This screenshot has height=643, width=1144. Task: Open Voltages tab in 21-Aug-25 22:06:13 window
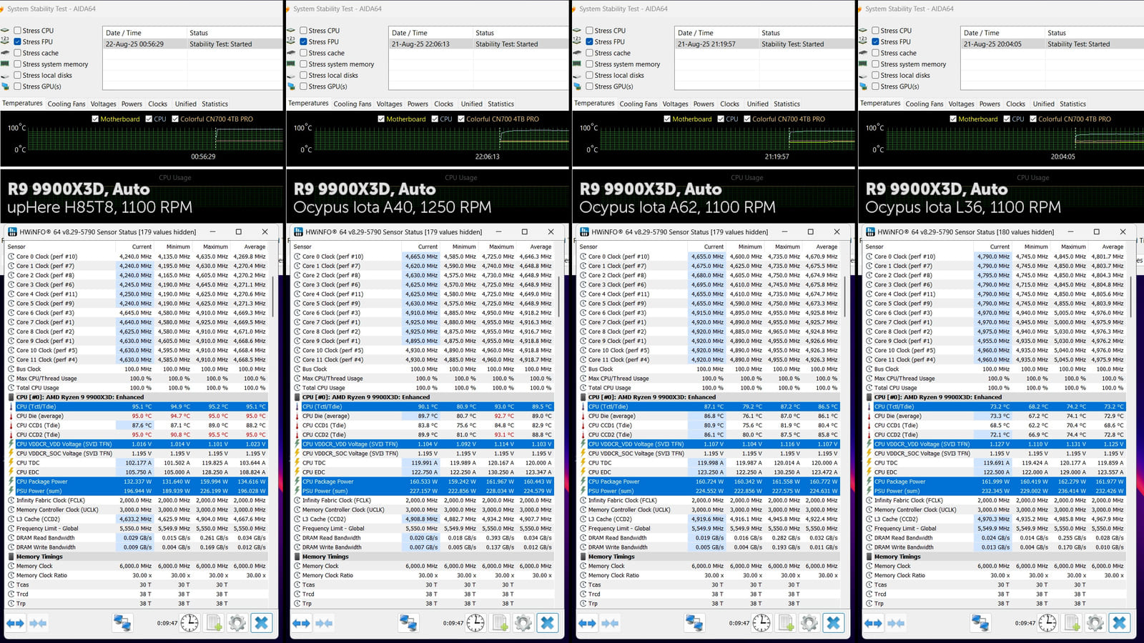[389, 104]
